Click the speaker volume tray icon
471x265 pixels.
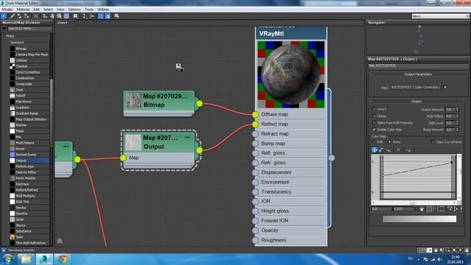[x=440, y=259]
